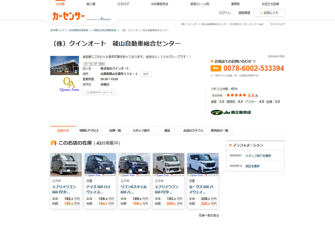Click the star in お気に入り button

pos(261,13)
